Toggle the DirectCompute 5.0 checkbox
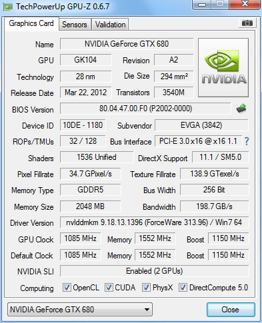 [183, 288]
